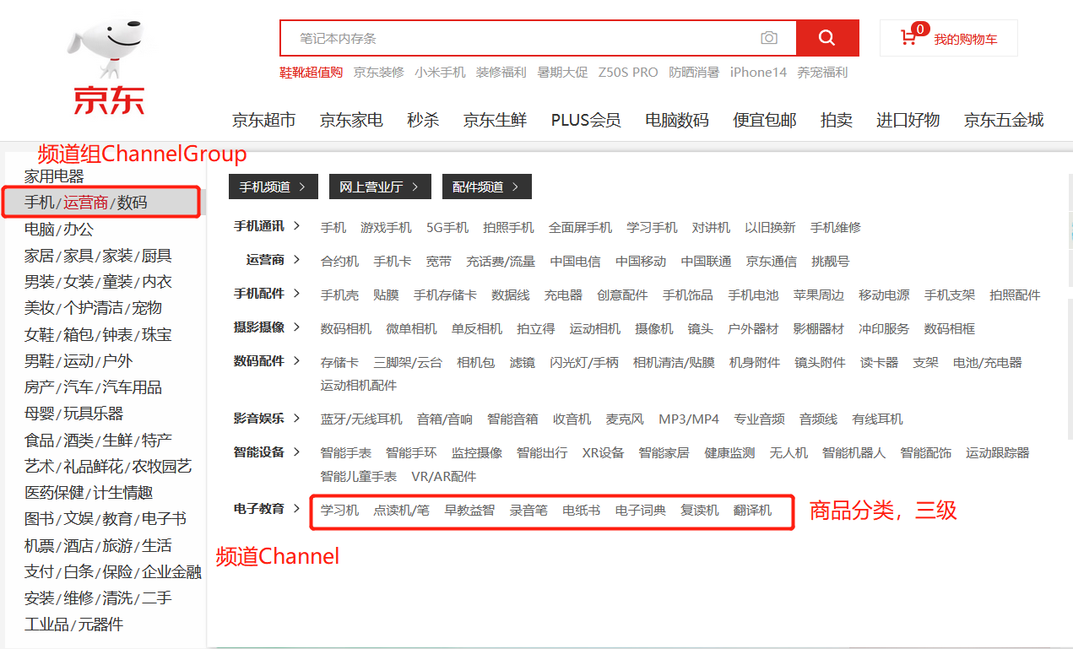Click the 运动相机配件 category link
Screen dimensions: 1073x649
(359, 386)
